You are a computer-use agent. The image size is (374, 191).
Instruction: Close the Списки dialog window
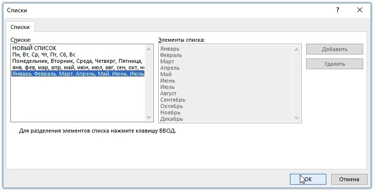(x=359, y=10)
